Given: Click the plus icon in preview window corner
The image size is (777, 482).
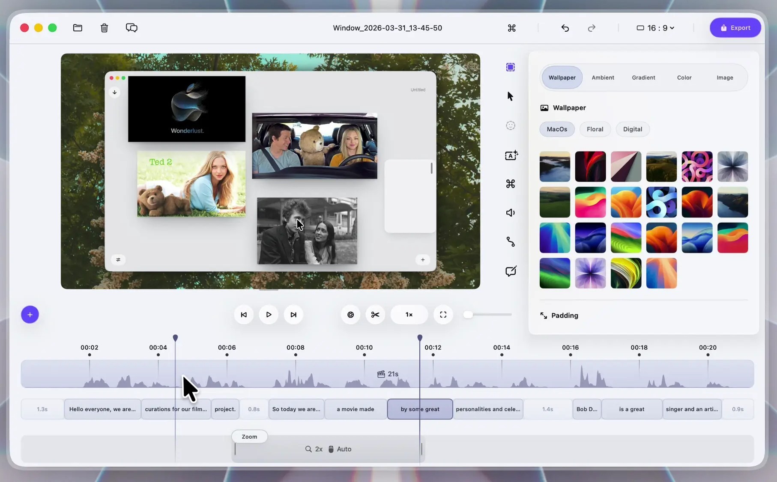Looking at the screenshot, I should tap(423, 259).
